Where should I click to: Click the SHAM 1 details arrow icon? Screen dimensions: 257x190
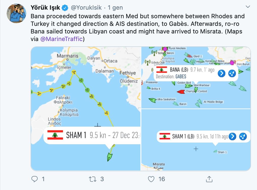pos(232,137)
